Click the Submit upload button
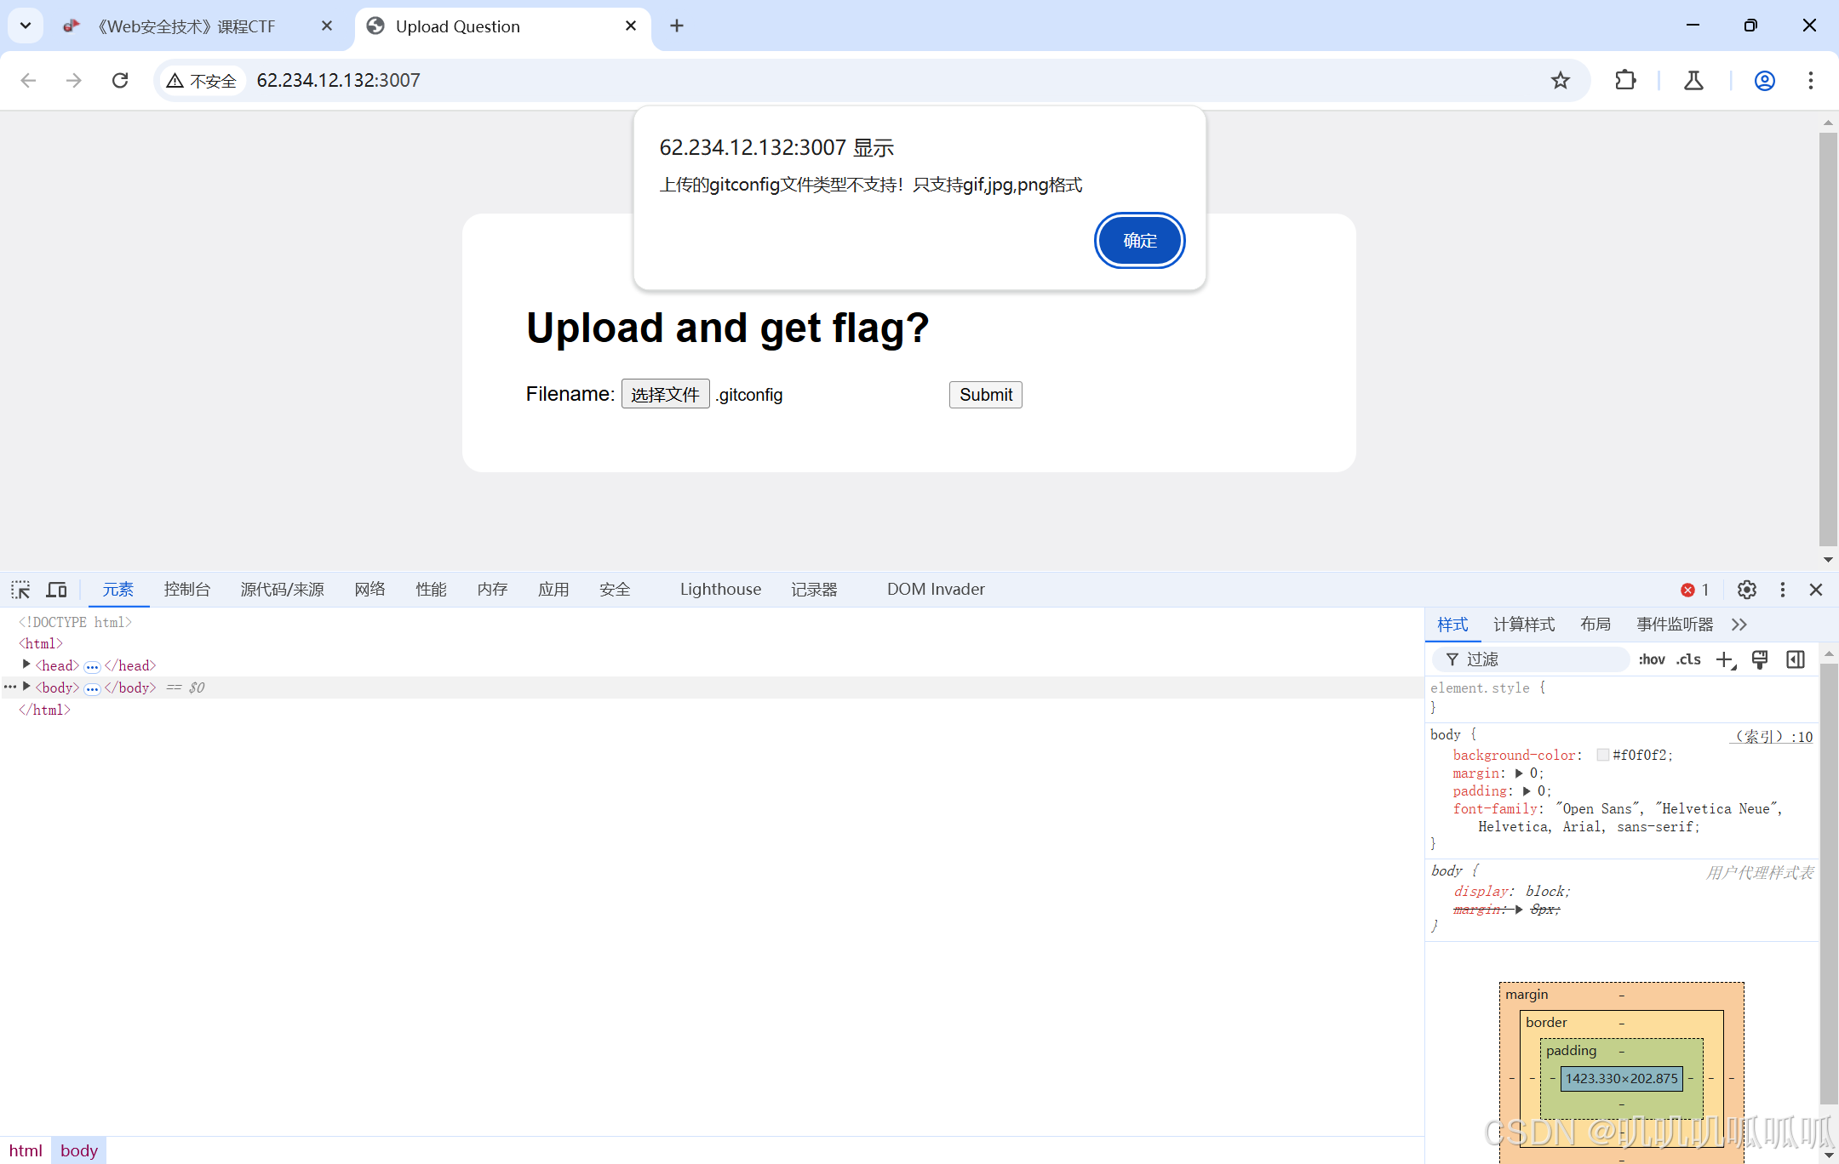 click(x=985, y=395)
